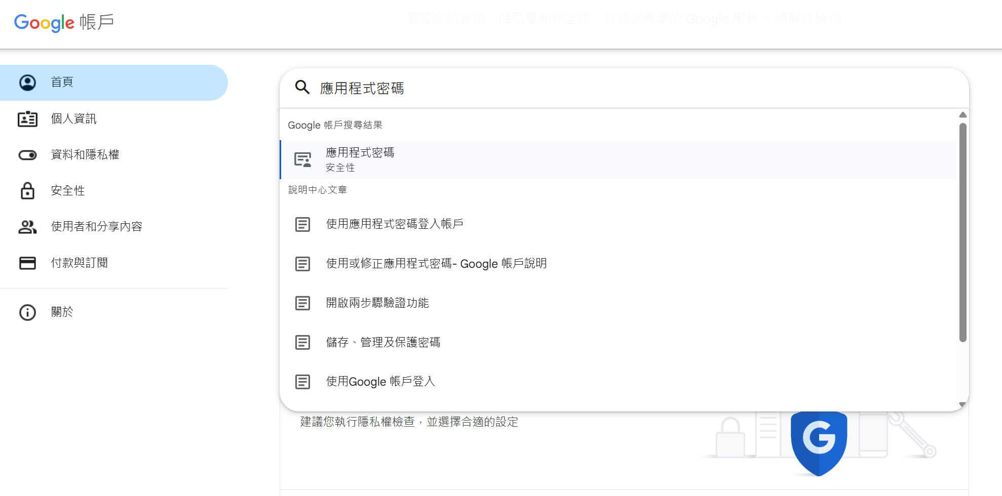Open article 使用或修正應用程式密碼- Google 帳戶說明

pyautogui.click(x=619, y=264)
